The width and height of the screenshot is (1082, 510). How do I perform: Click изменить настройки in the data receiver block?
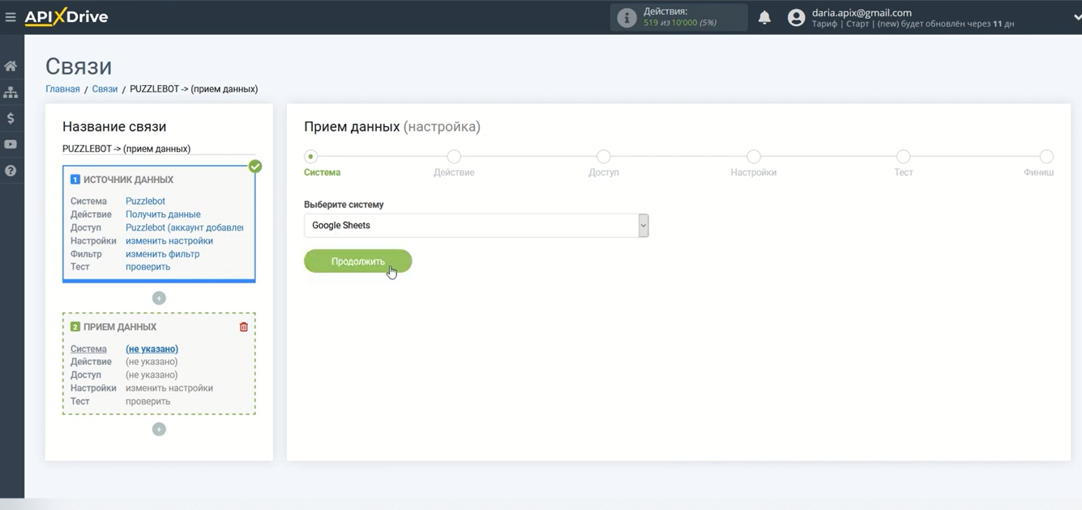[x=169, y=388]
